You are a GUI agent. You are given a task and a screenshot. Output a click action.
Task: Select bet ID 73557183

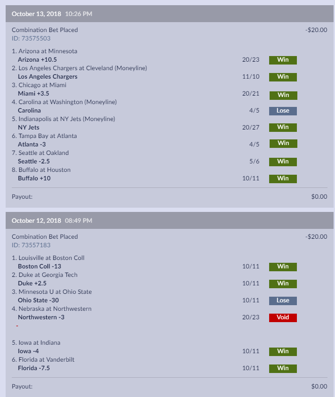[x=31, y=245]
